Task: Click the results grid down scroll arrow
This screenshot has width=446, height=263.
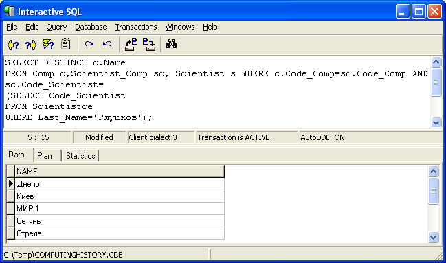Action: coord(433,237)
